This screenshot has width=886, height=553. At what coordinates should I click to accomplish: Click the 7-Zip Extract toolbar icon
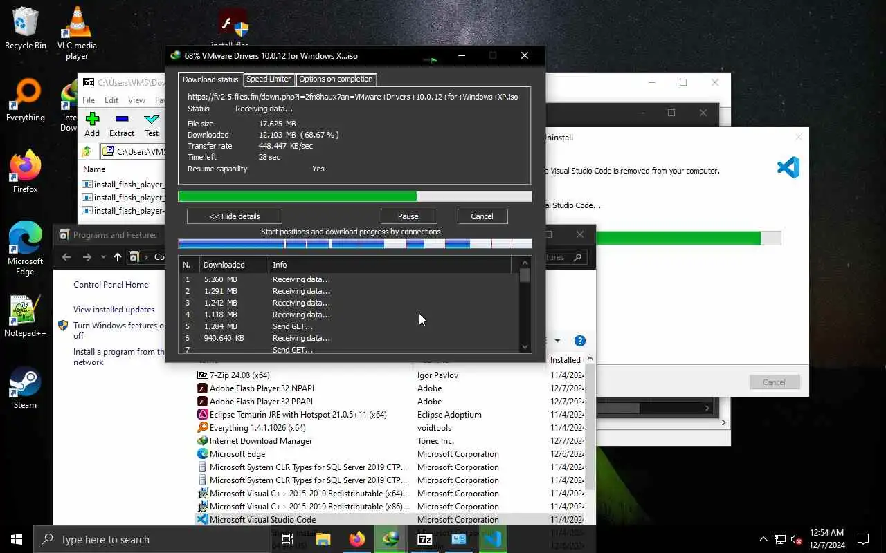122,125
